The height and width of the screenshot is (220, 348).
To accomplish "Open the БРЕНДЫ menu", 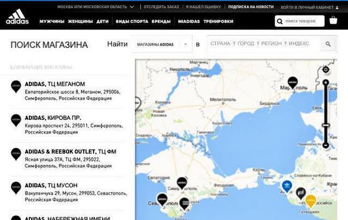I will point(161,21).
